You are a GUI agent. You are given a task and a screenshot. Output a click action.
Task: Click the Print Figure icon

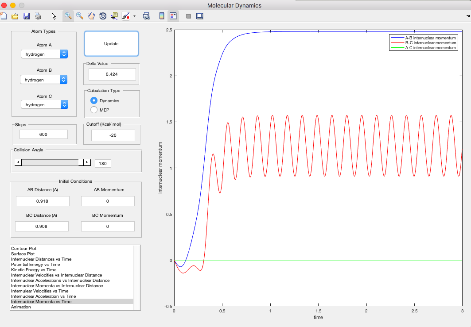click(x=38, y=16)
